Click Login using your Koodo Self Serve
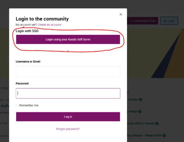184x142 pixels. tap(68, 39)
